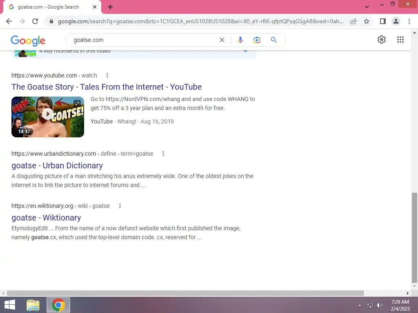Open the tab search dropdown arrow

click(x=367, y=7)
